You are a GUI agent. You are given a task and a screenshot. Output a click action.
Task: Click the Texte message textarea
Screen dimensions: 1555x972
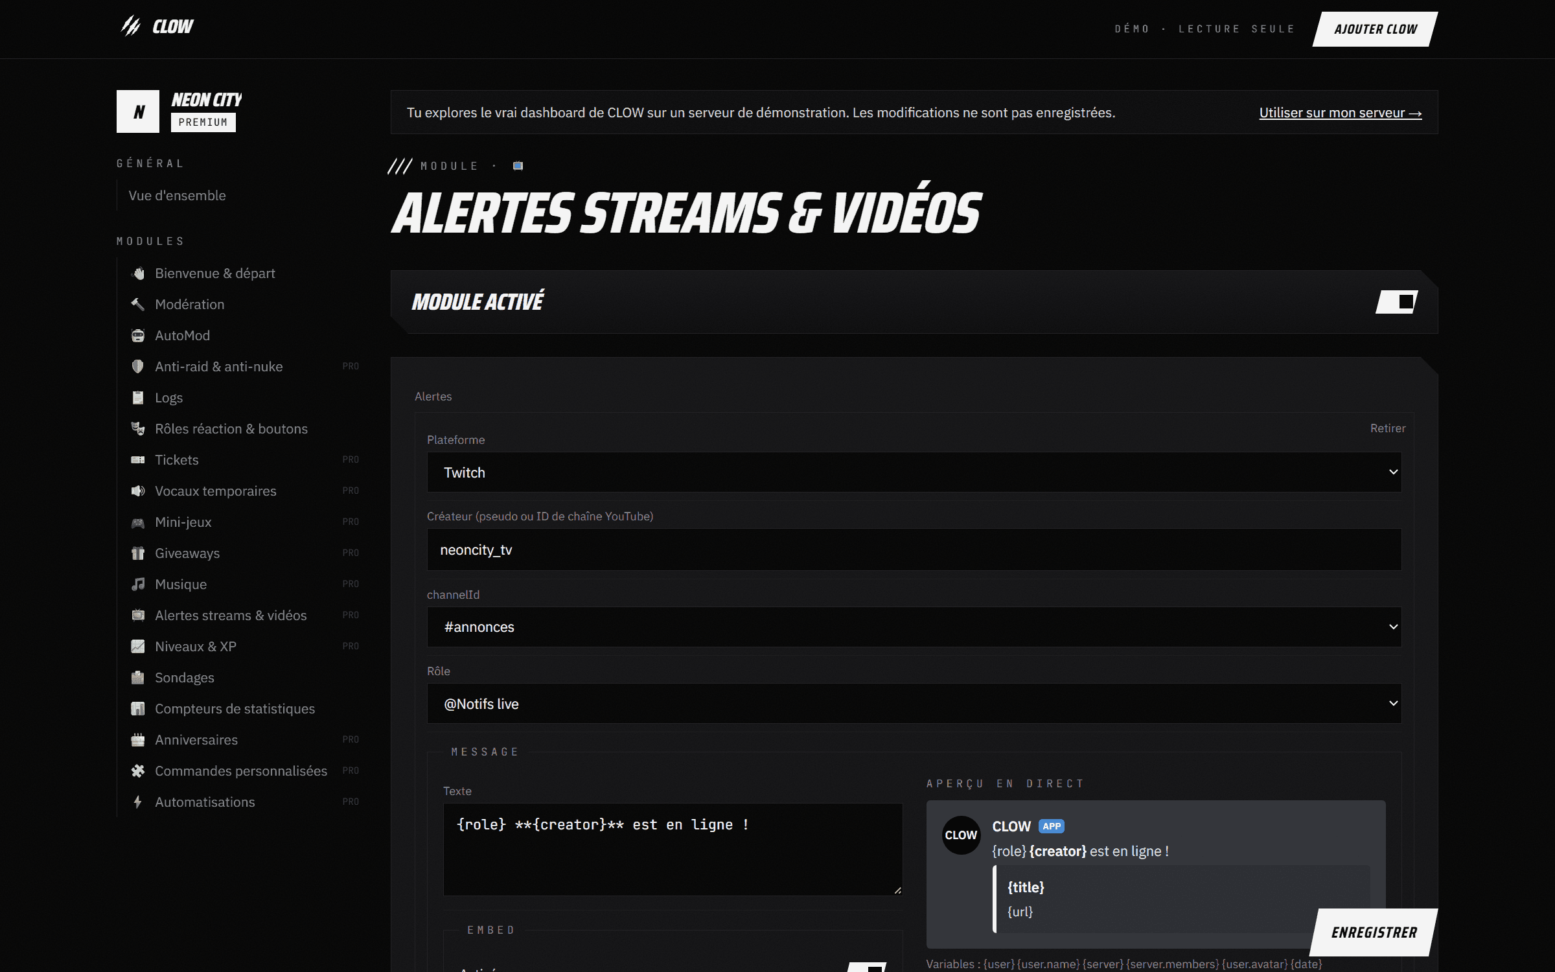point(673,850)
